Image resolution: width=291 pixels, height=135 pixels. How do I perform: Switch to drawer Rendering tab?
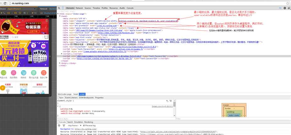click(x=89, y=122)
